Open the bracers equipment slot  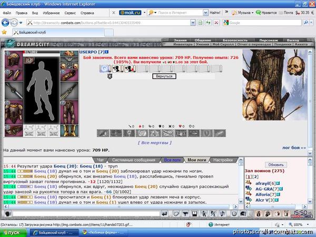coord(14,75)
